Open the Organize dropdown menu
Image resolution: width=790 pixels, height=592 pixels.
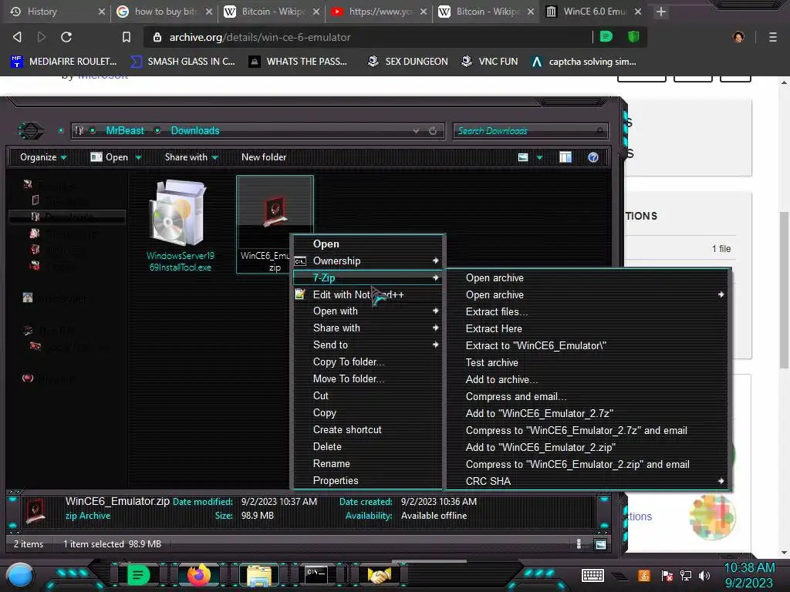pos(43,157)
